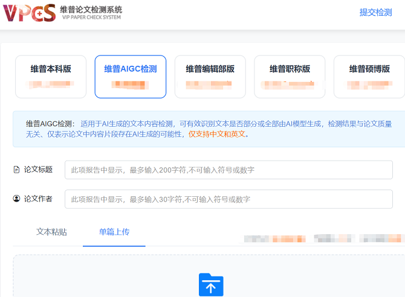Select the 维普本科版 card
This screenshot has width=405, height=297.
click(51, 77)
